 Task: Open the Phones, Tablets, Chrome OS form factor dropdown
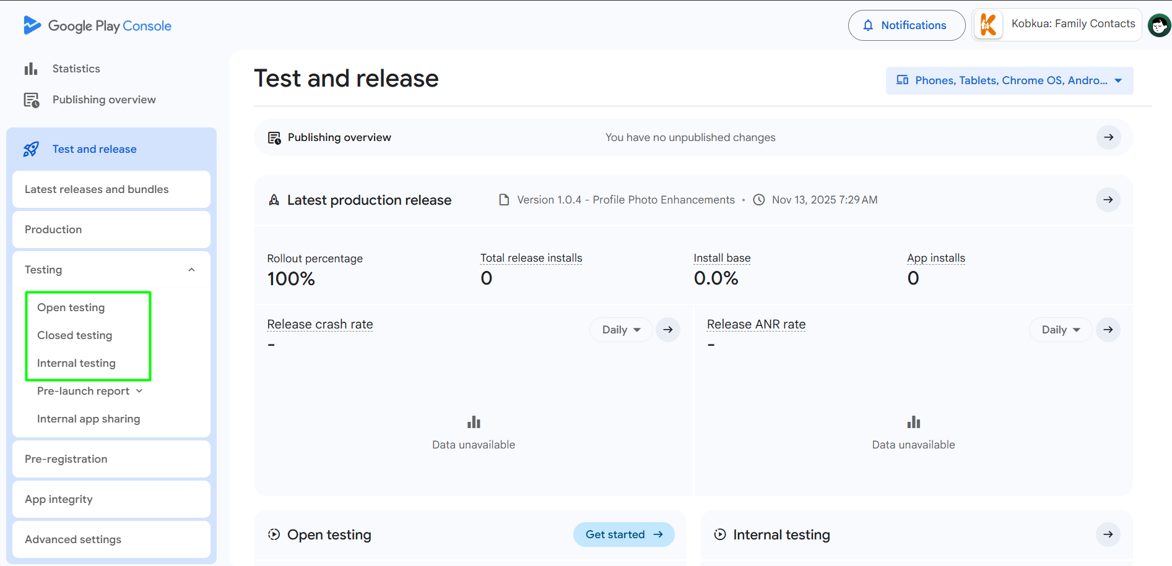tap(1009, 80)
